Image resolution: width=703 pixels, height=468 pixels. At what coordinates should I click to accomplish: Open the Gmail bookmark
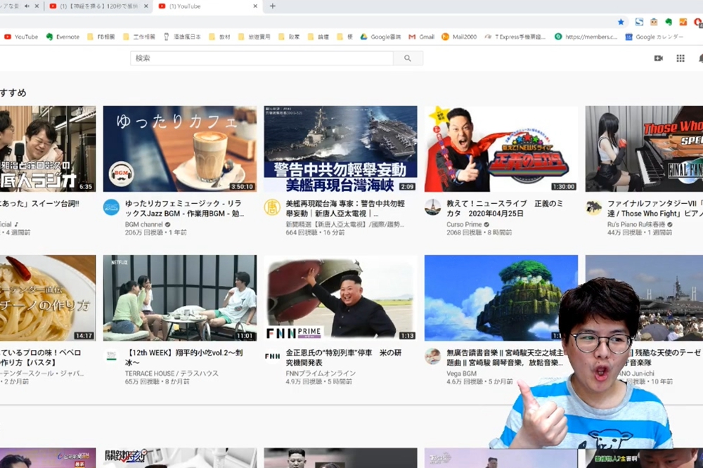point(421,37)
